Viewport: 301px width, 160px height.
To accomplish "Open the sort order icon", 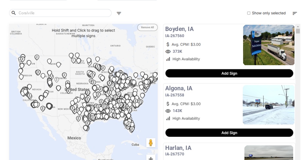I will coord(295,13).
